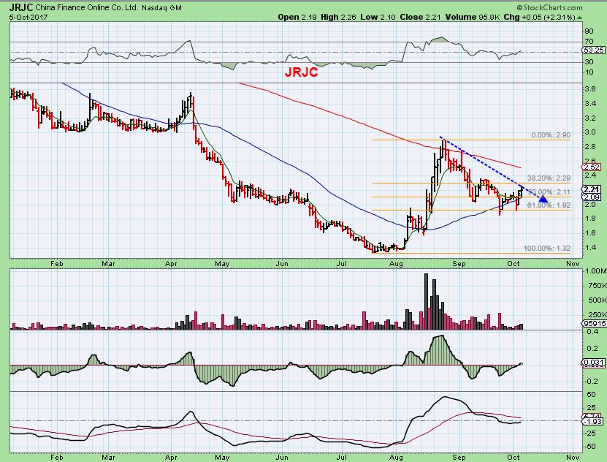The height and width of the screenshot is (462, 607).
Task: Click the company name China Finance Online Co. Ltd.
Action: coord(87,7)
